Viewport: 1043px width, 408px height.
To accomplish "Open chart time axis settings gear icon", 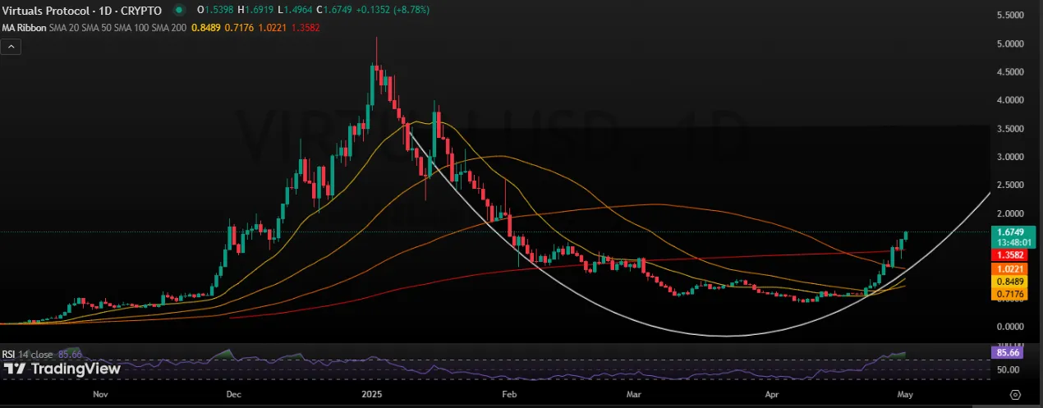I will coord(1016,395).
